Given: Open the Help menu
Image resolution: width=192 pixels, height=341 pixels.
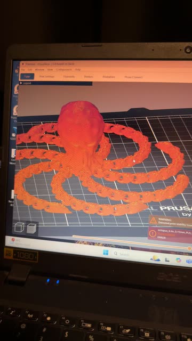Looking at the screenshot, I should click(78, 70).
